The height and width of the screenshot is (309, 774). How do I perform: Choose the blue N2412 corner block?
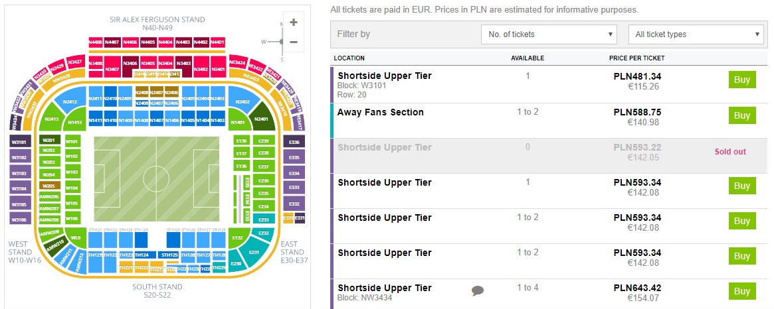[70, 102]
